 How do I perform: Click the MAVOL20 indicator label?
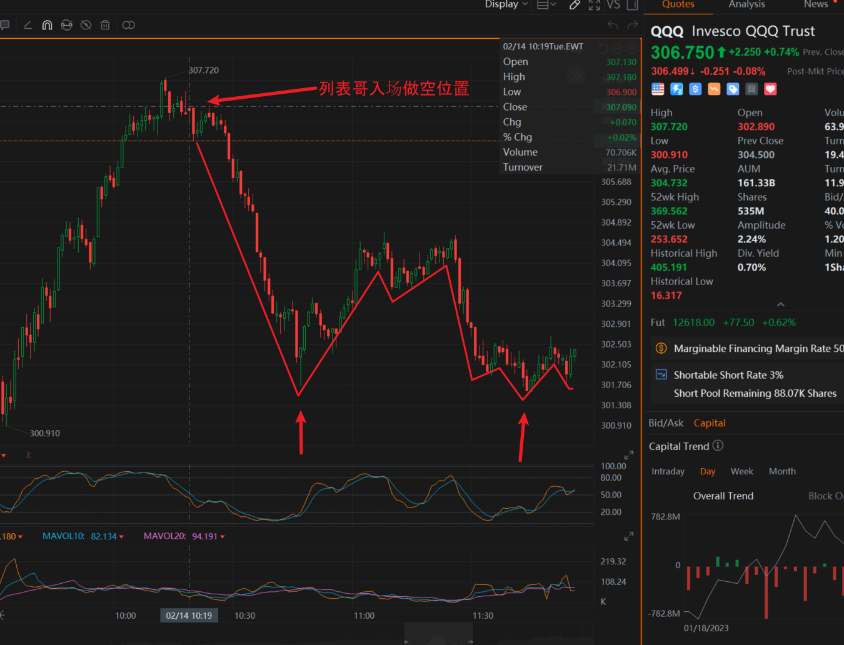point(164,536)
